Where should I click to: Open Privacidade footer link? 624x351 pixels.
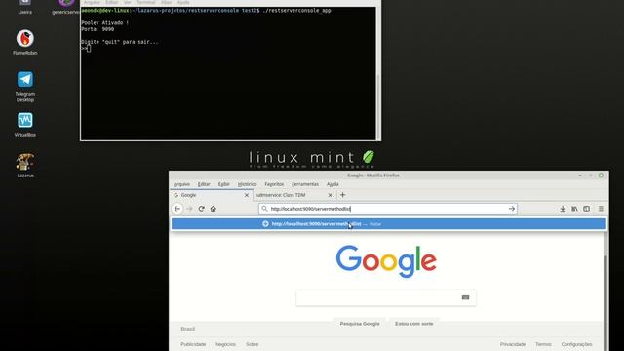click(513, 344)
